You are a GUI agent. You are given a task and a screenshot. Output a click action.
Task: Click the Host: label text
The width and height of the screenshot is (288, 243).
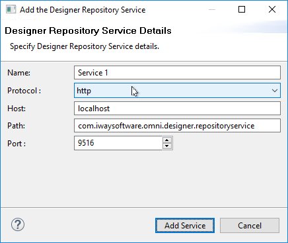coord(17,109)
